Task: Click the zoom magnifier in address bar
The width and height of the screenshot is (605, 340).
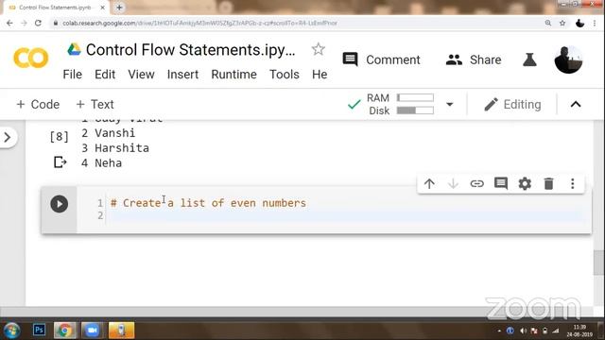Action: pos(548,23)
